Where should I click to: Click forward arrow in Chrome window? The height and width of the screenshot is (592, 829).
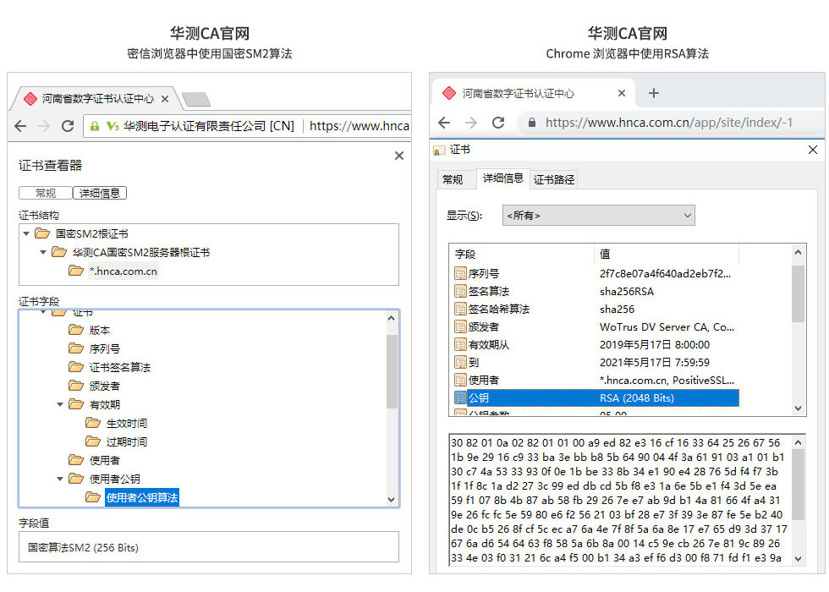pyautogui.click(x=470, y=123)
